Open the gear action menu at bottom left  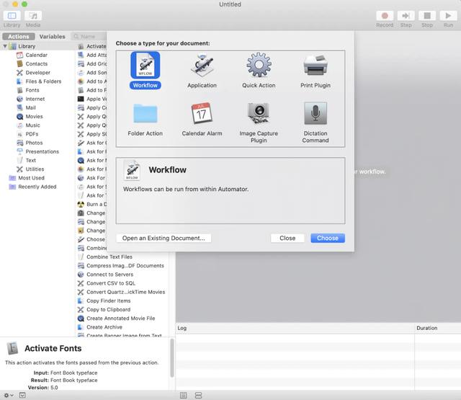coord(9,395)
